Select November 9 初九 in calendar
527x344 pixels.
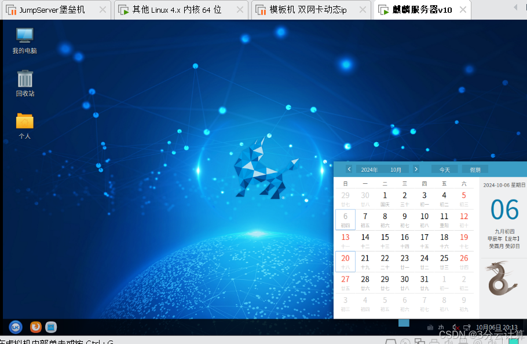[464, 304]
